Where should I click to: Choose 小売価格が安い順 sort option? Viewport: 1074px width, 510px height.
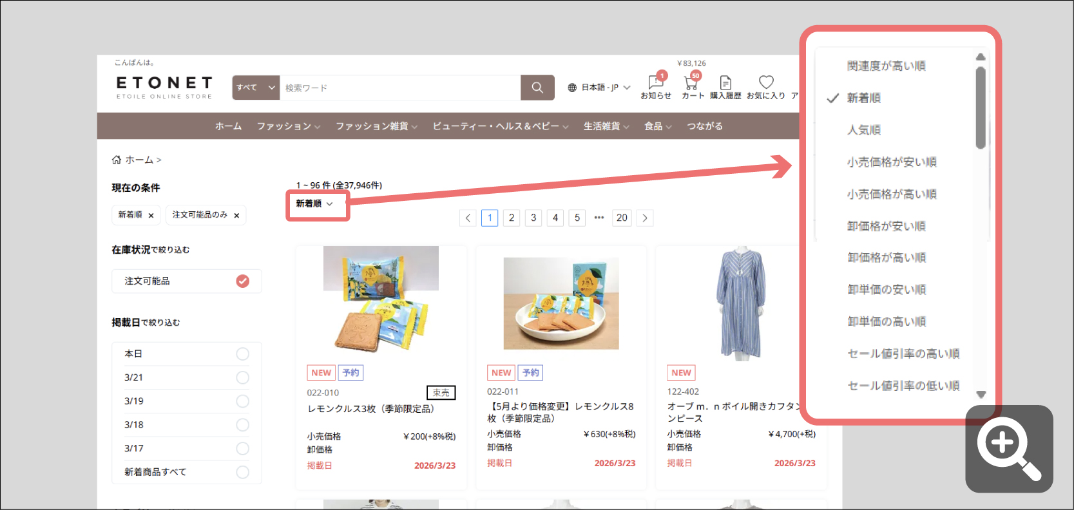click(892, 162)
